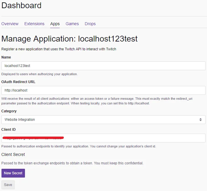Click the Category label text

(x=9, y=111)
